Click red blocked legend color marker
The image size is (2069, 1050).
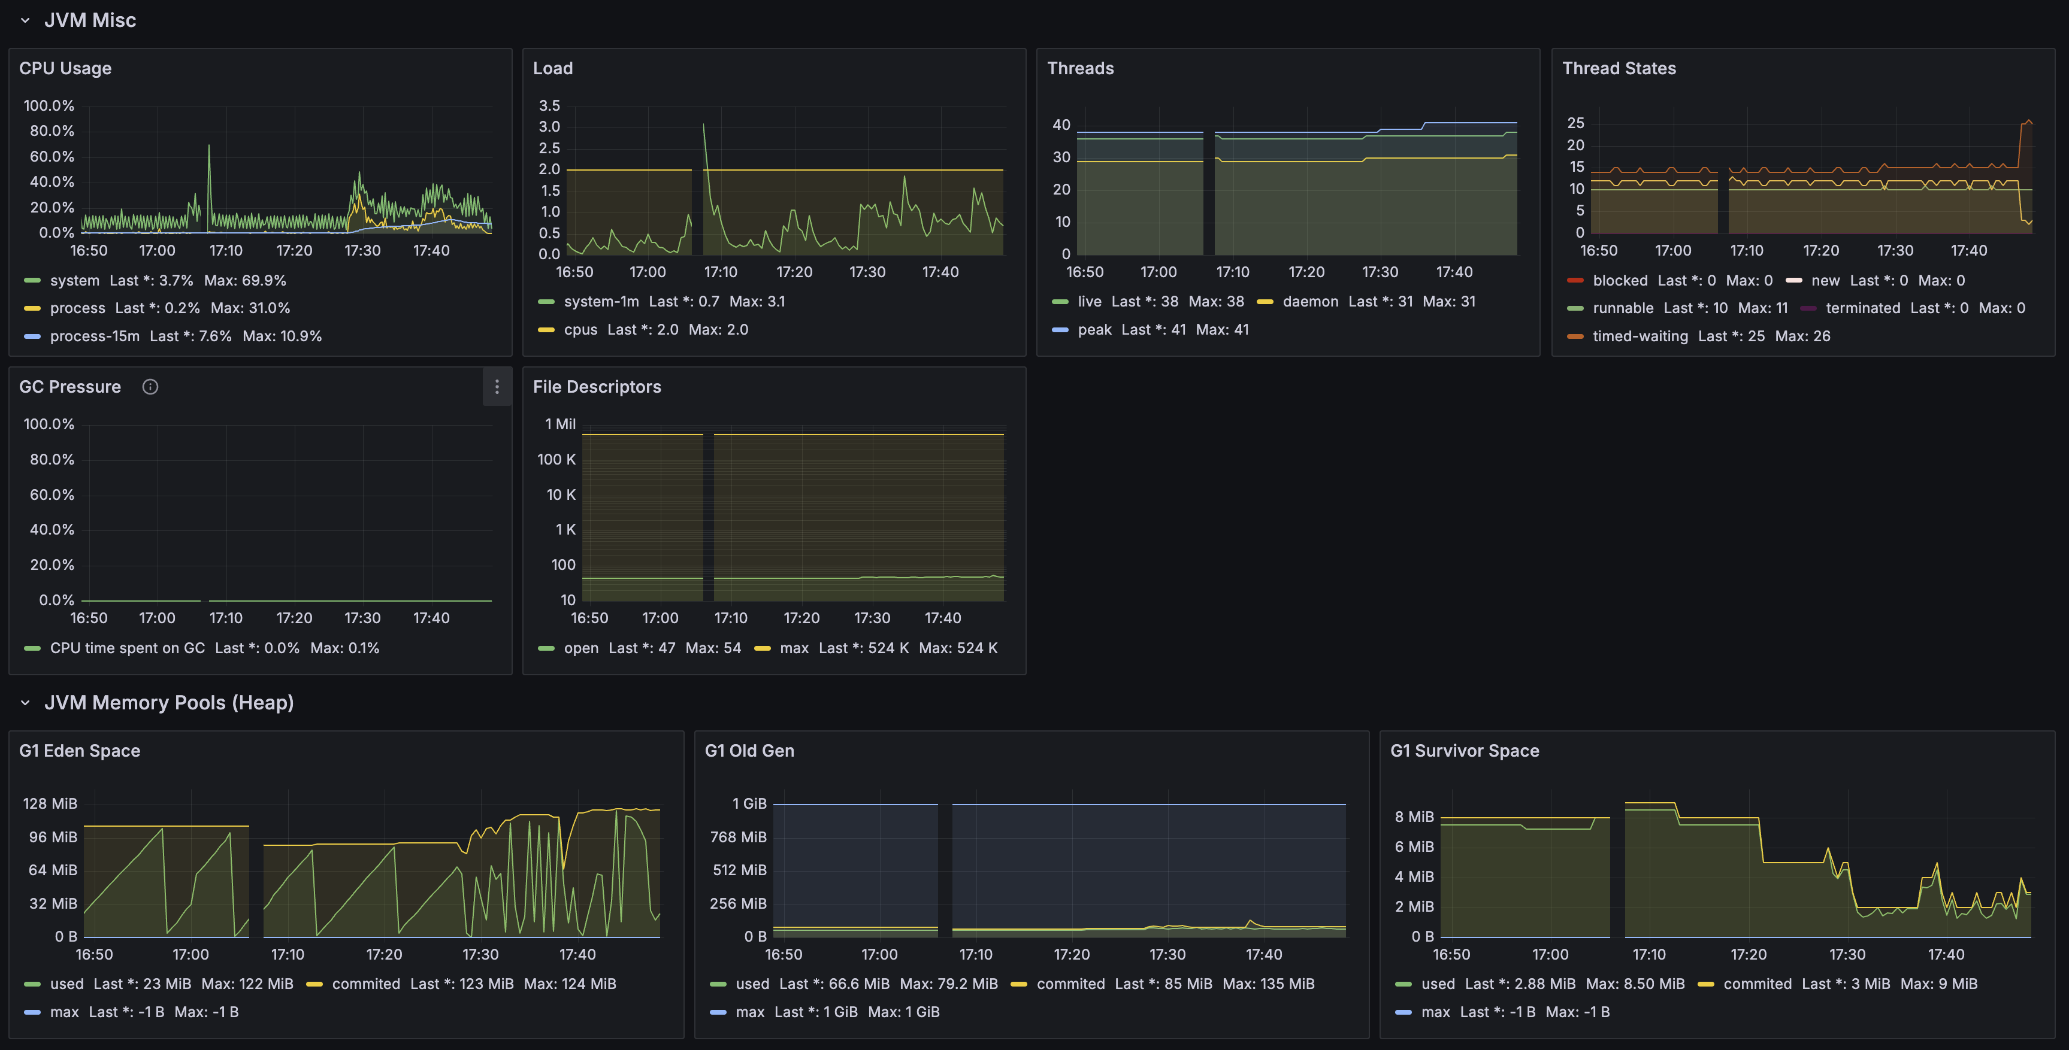click(x=1575, y=280)
